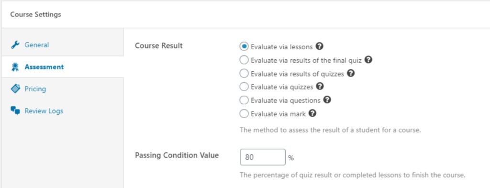490x188 pixels.
Task: Choose Evaluate via questions radio button
Action: click(244, 100)
